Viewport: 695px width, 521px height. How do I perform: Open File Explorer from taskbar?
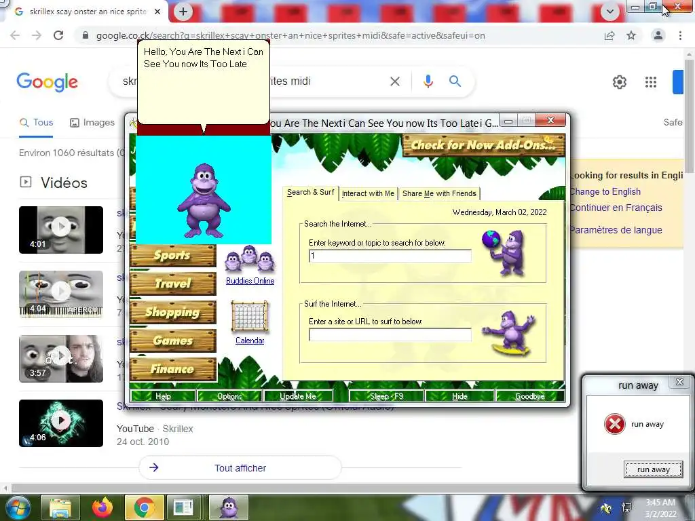(x=60, y=507)
